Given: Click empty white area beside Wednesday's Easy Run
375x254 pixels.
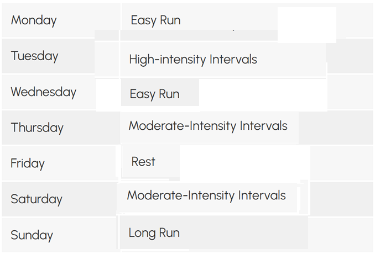Looking at the screenshot, I should tap(260, 95).
